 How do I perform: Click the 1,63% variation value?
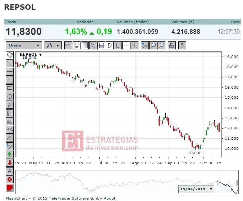pos(76,32)
